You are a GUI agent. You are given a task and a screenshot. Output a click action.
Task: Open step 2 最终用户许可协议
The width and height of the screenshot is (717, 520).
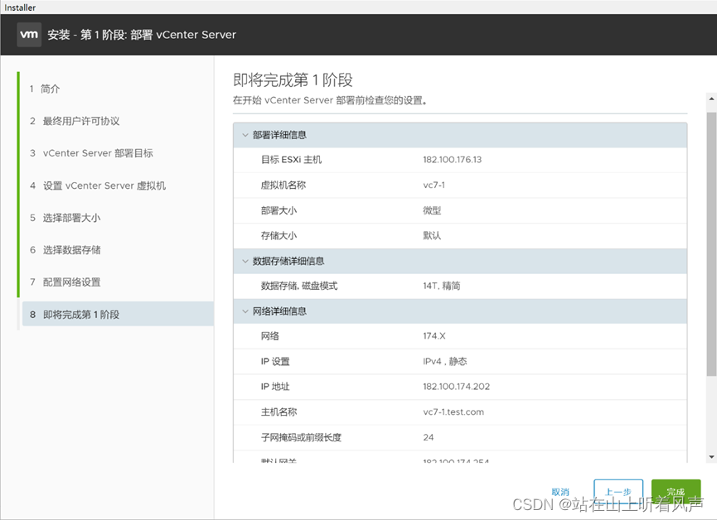click(x=75, y=121)
